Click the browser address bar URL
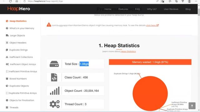The image size is (200, 112). pyautogui.click(x=45, y=1)
